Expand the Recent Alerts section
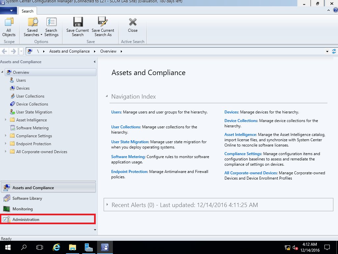This screenshot has width=338, height=254. (107, 204)
